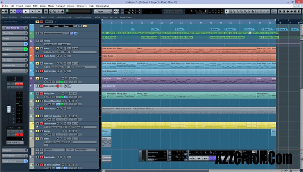Expand the Quick Controls inspector section
This screenshot has width=303, height=172.
[15, 161]
